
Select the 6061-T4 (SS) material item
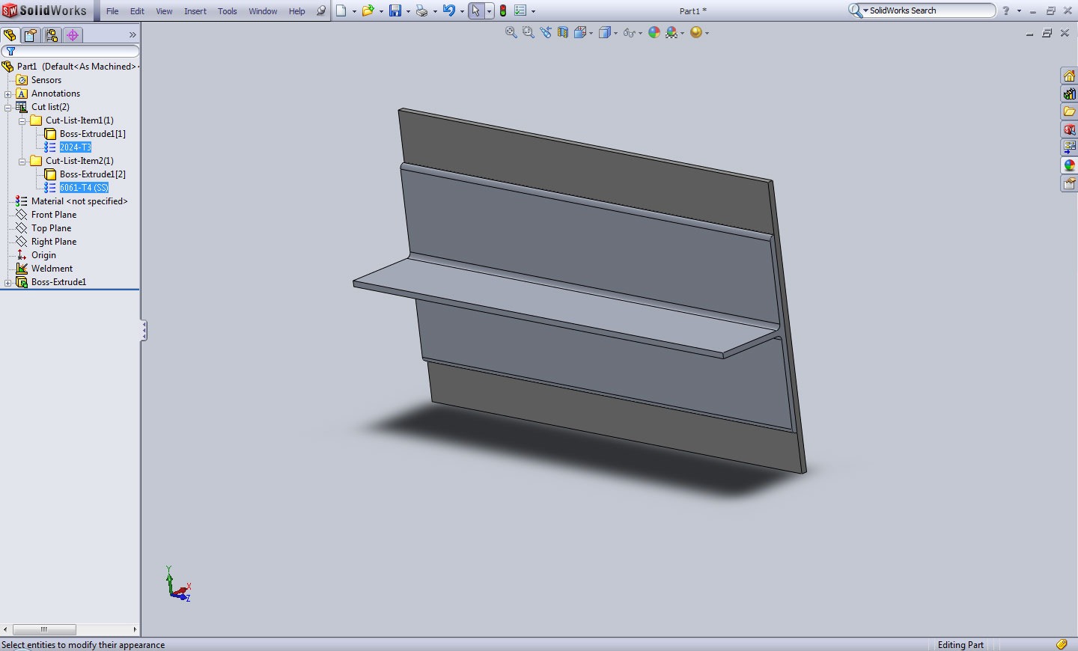coord(84,188)
